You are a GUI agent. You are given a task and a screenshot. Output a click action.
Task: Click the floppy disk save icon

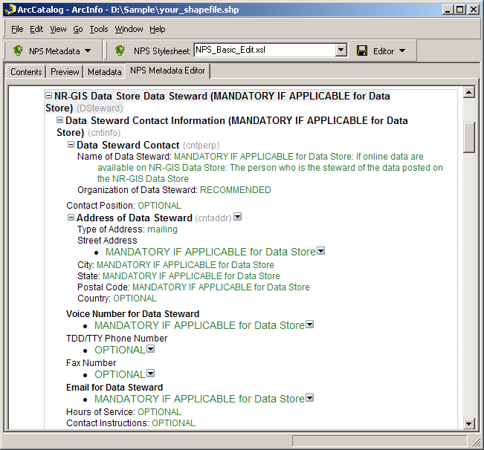(x=362, y=50)
